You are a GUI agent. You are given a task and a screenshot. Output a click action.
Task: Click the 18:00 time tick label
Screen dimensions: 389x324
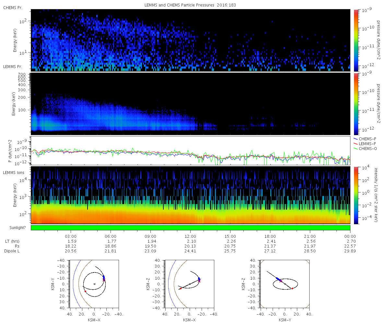tap(270, 236)
